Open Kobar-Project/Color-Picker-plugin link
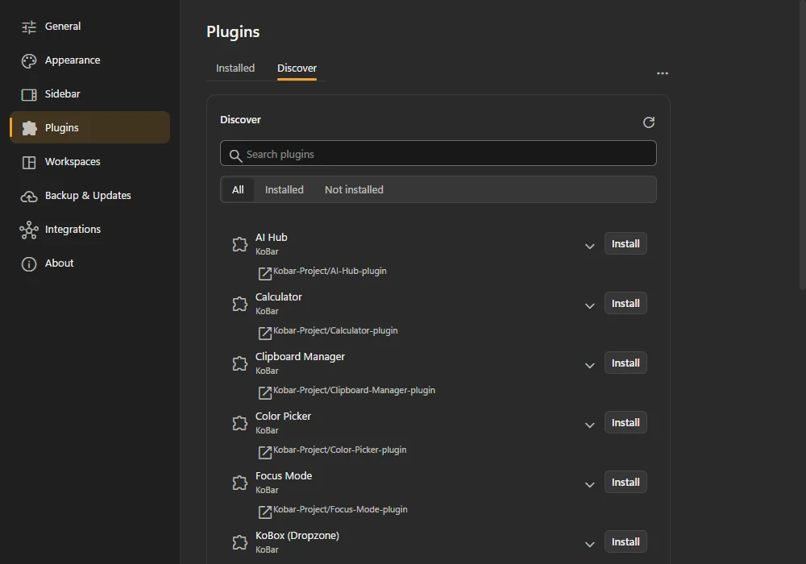This screenshot has width=806, height=564. pos(340,450)
